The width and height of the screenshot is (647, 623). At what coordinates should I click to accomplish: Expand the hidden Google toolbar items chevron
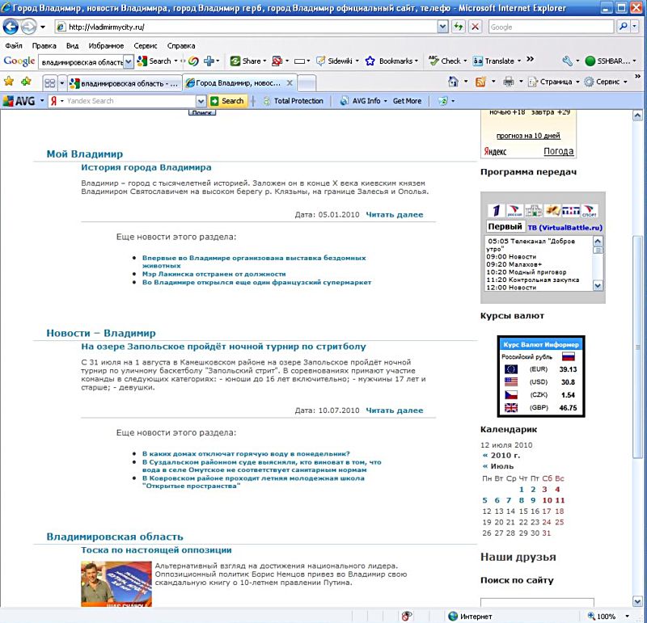pyautogui.click(x=531, y=59)
